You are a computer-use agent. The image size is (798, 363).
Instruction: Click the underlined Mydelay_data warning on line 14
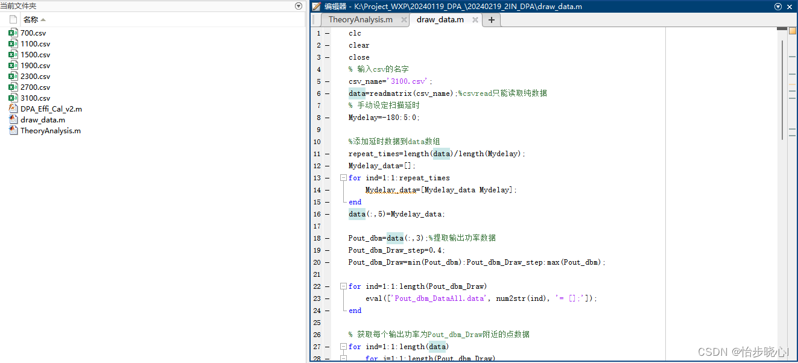pos(391,190)
